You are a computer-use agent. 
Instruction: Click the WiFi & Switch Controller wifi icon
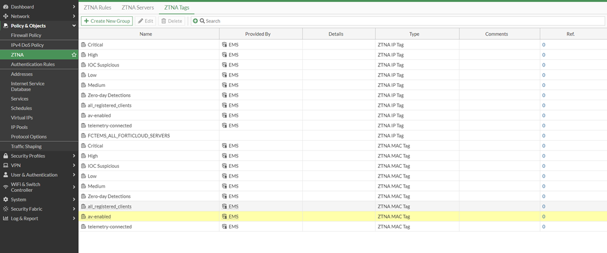(5, 187)
